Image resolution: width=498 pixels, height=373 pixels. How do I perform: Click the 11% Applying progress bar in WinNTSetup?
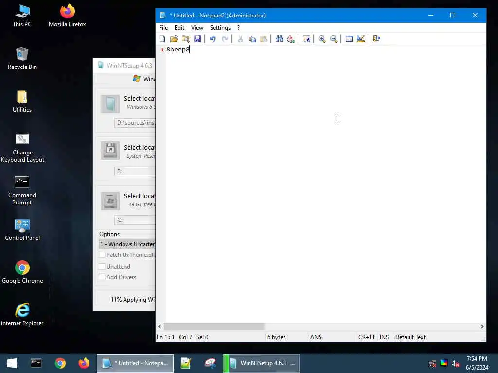point(126,300)
